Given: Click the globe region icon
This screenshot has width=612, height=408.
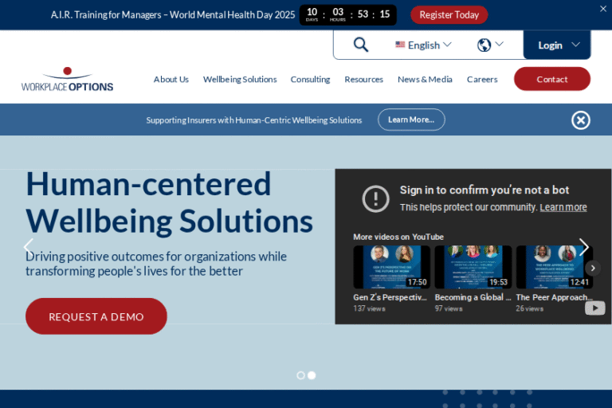Looking at the screenshot, I should 484,45.
